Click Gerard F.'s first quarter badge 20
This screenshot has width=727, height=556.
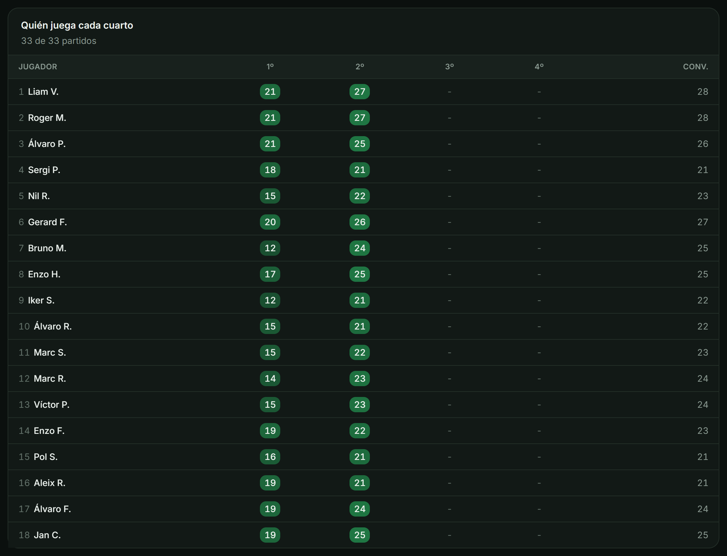(x=270, y=222)
